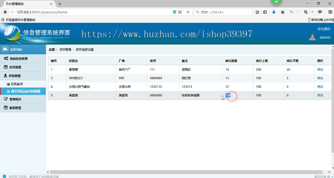The height and width of the screenshot is (178, 334).
Task: Select the 云南白药气雾剂 cell
Action: click(x=79, y=87)
